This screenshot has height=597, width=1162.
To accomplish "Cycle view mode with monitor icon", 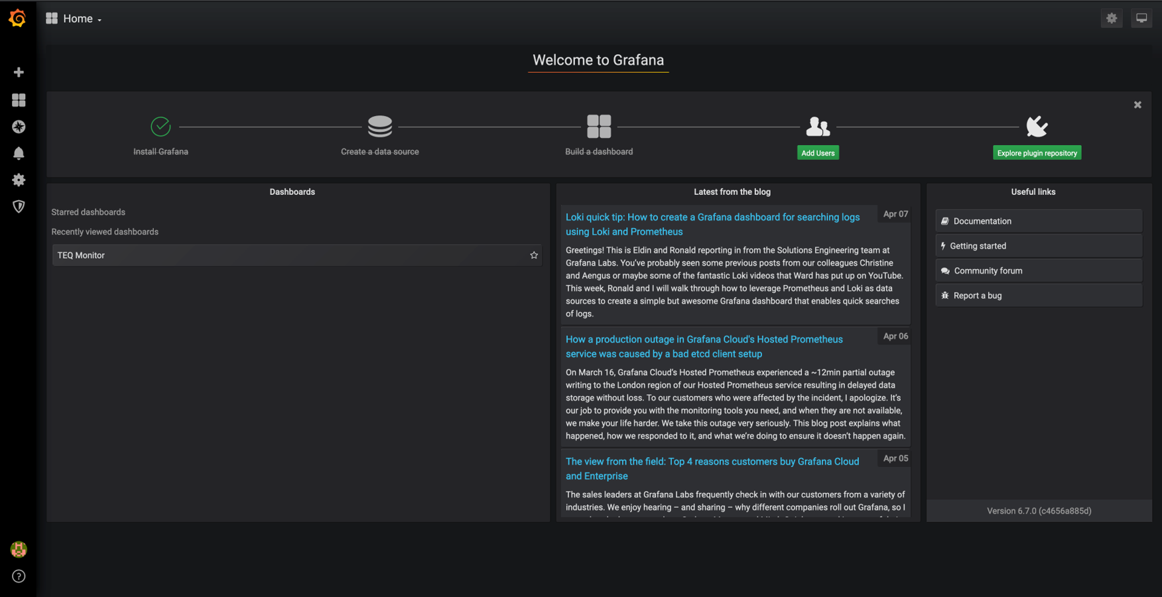I will coord(1141,19).
